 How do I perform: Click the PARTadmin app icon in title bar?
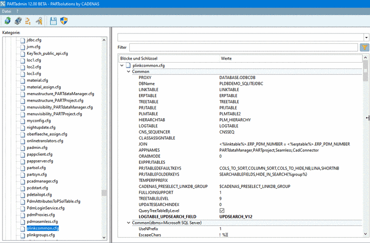click(3, 4)
